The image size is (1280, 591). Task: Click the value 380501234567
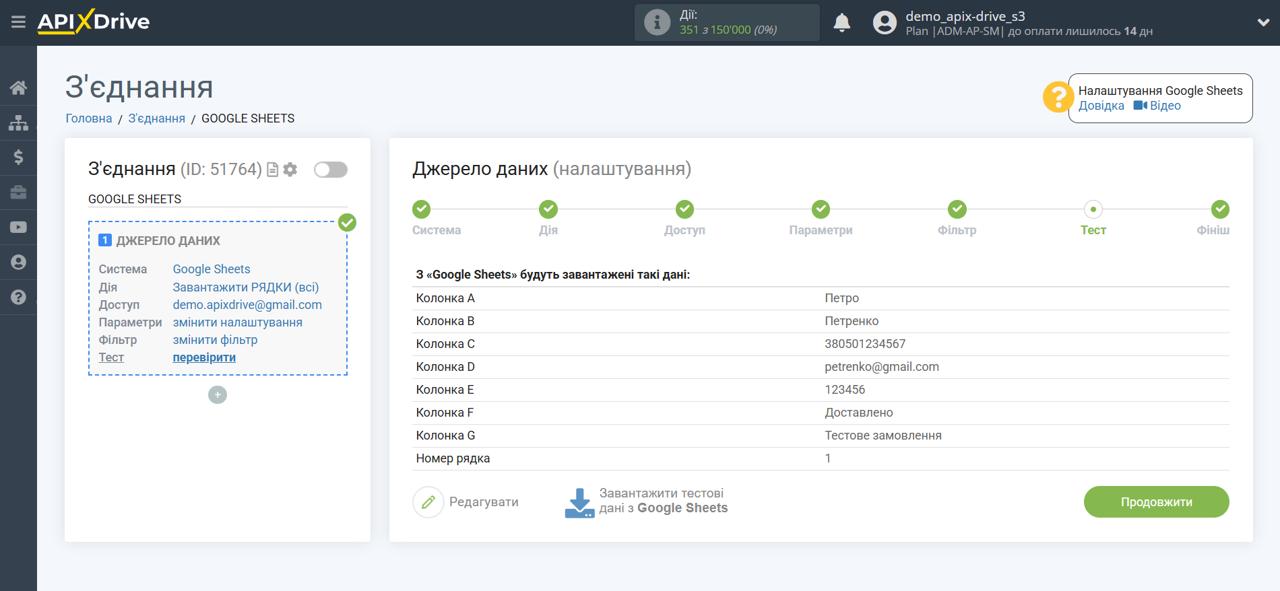pyautogui.click(x=866, y=344)
